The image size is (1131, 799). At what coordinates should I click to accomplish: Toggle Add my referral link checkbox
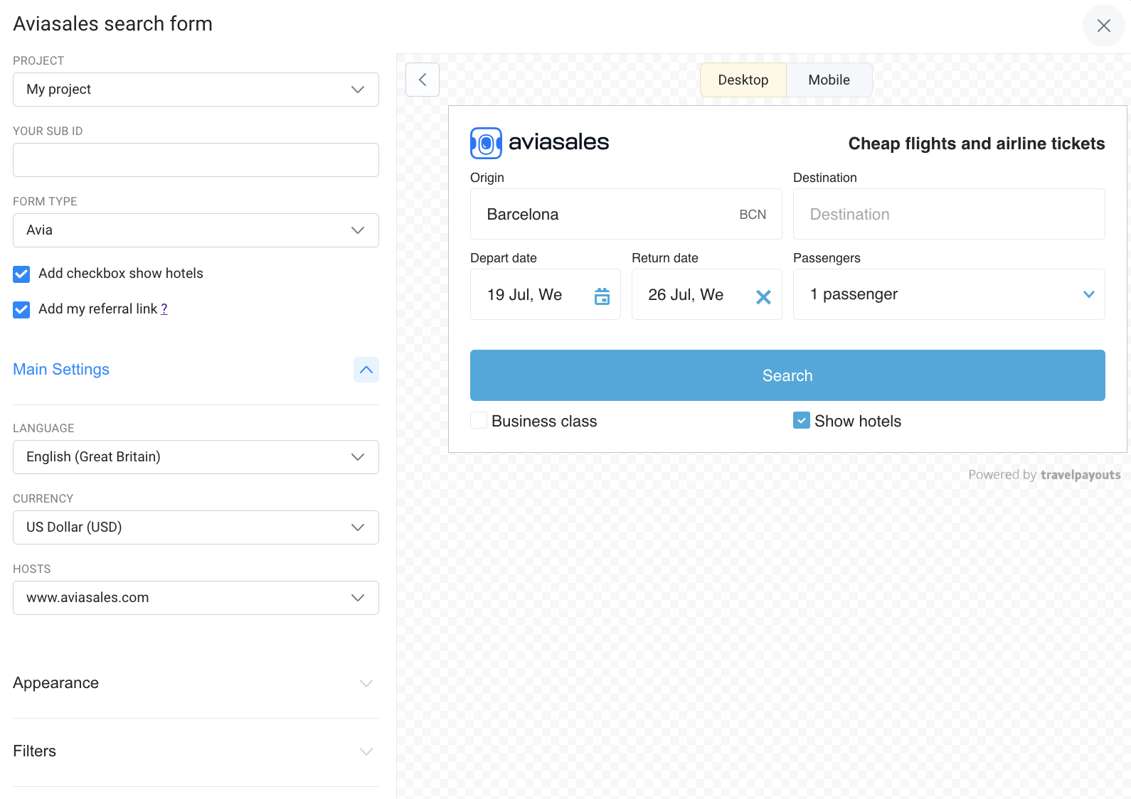pyautogui.click(x=21, y=309)
